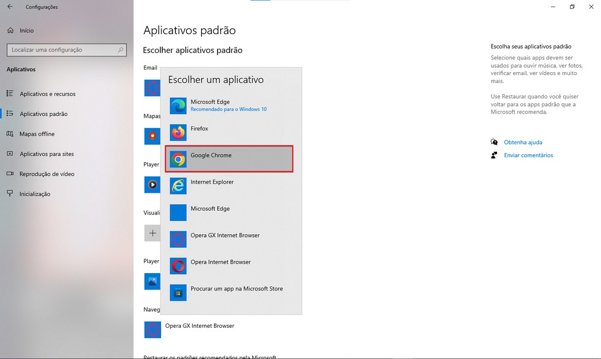Click the Aplicativos para sites icon
This screenshot has width=601, height=359.
(x=10, y=154)
